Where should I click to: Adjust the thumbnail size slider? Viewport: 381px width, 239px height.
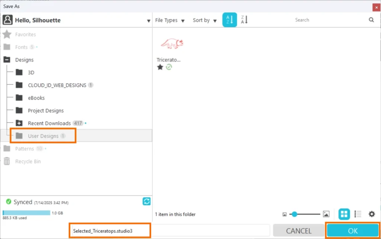pyautogui.click(x=294, y=214)
